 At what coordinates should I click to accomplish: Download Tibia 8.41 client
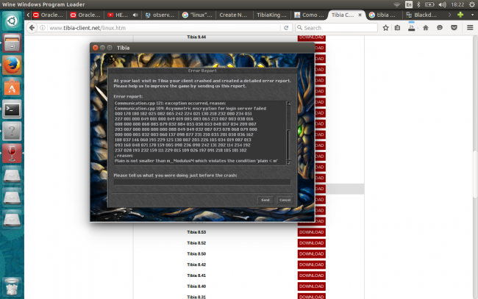311,275
